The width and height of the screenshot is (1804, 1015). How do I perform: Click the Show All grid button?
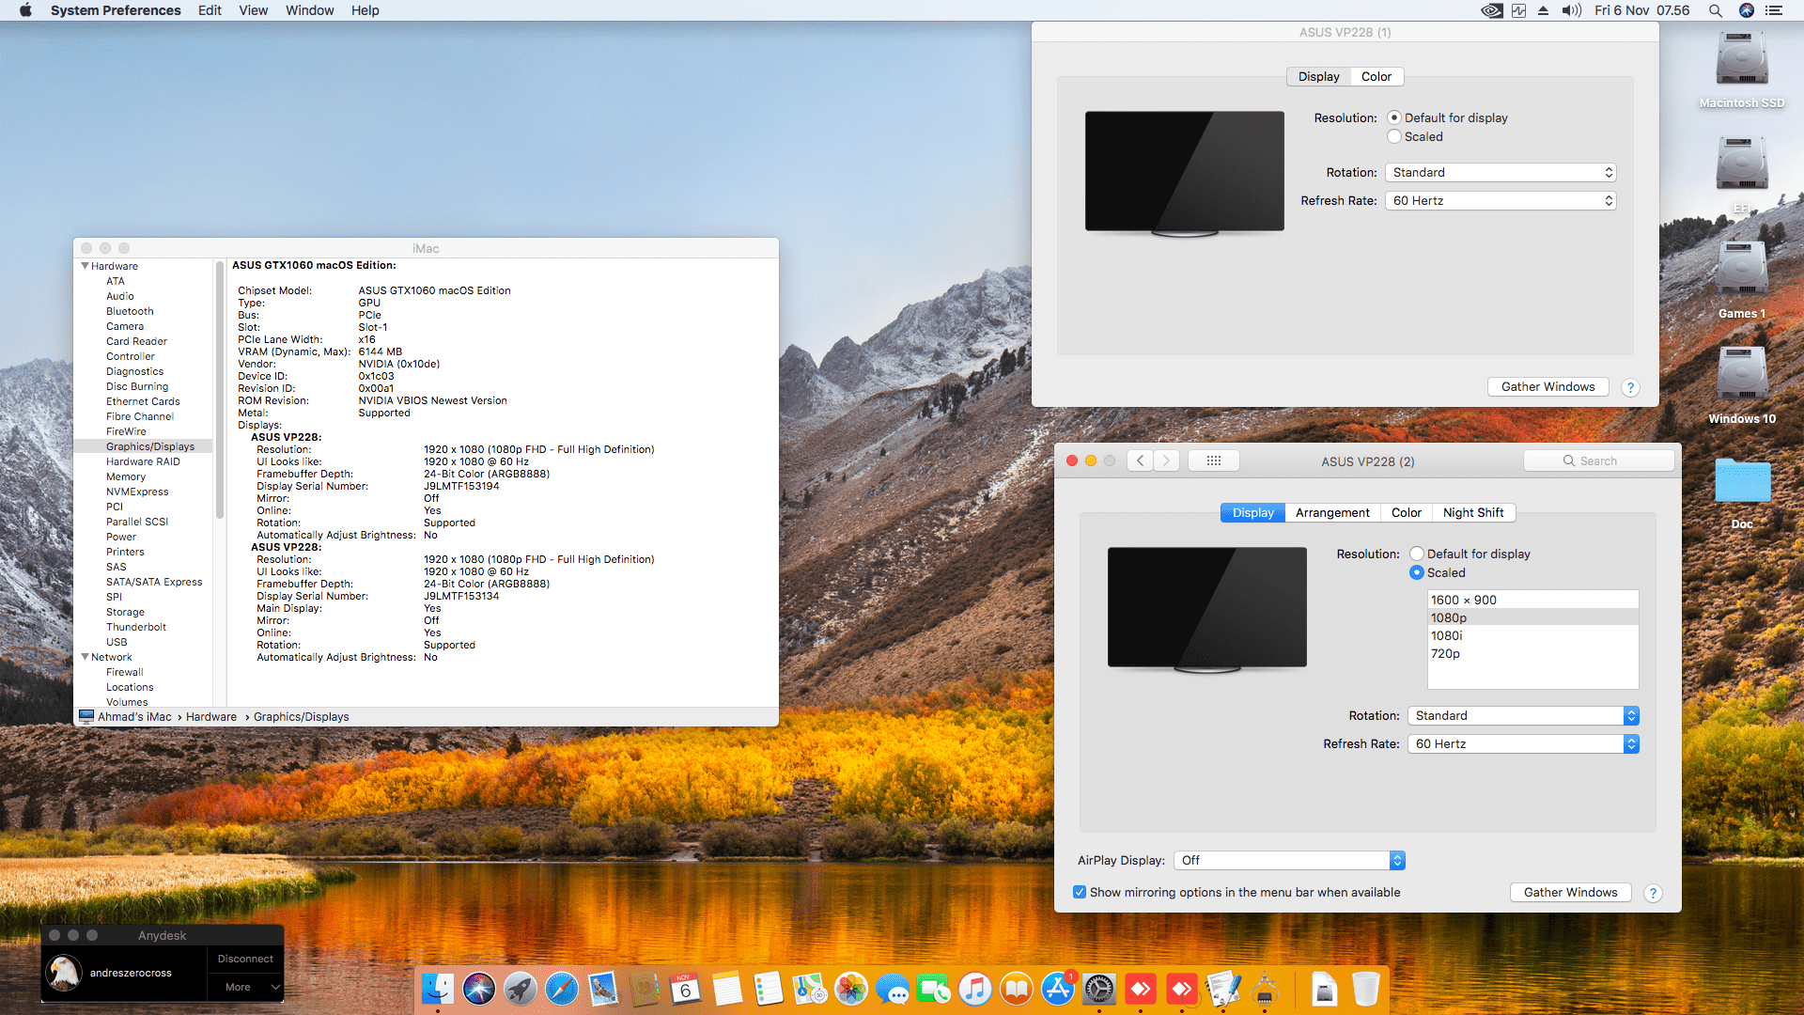pos(1213,461)
